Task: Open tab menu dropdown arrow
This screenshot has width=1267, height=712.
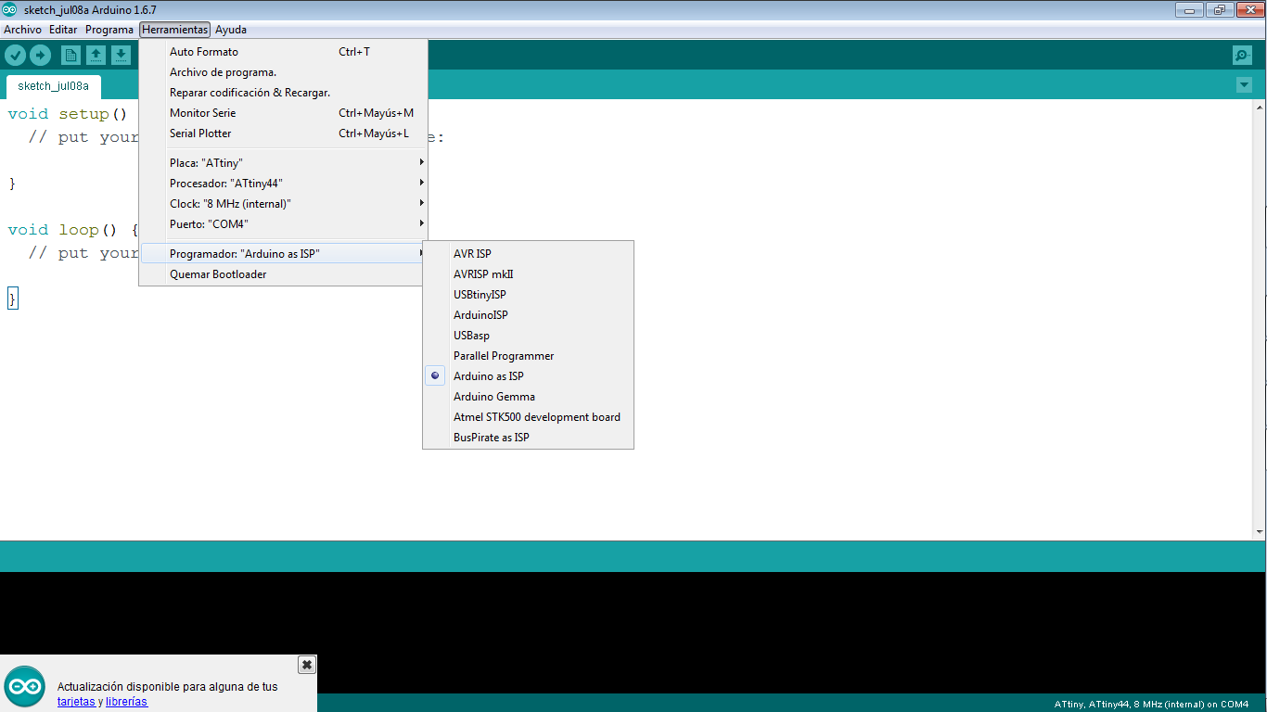Action: point(1244,85)
